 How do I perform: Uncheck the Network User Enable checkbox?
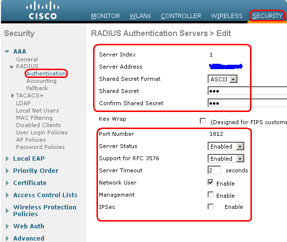click(x=210, y=183)
